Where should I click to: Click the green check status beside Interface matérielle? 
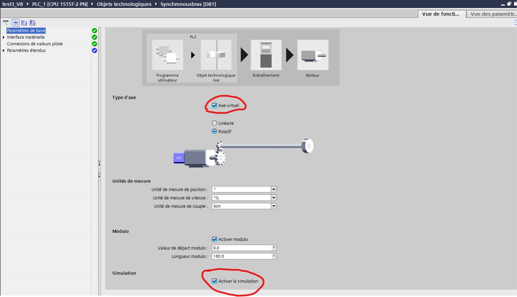(x=94, y=37)
